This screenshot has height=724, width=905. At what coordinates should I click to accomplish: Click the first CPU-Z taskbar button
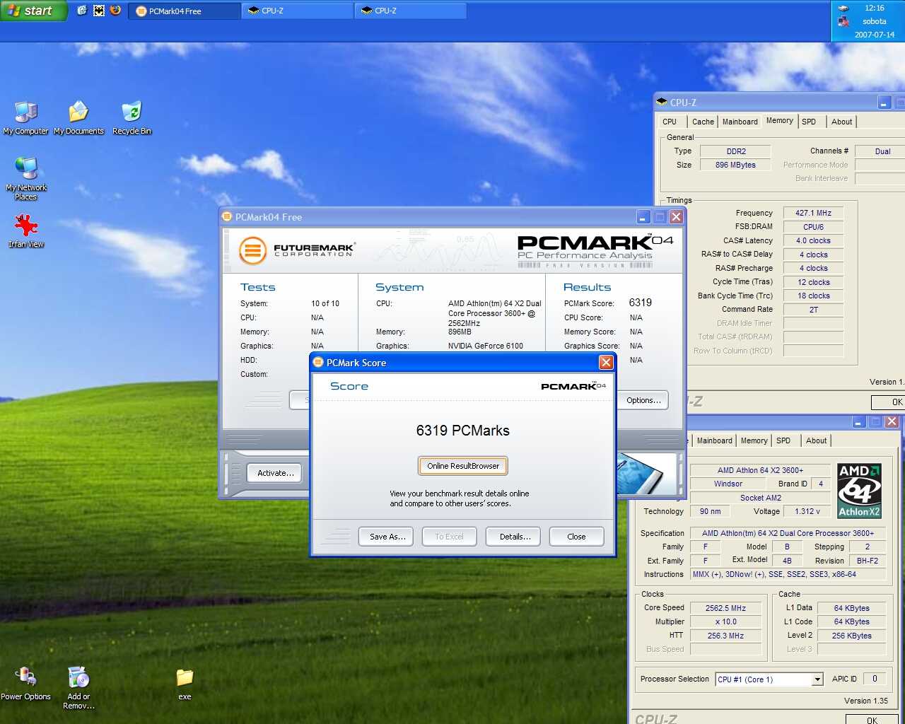click(x=297, y=11)
